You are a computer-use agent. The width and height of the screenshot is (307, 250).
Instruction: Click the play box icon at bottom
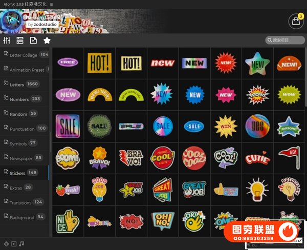[x=14, y=244]
